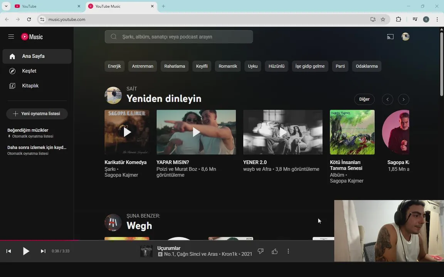The image size is (444, 277).
Task: Go back in browser history
Action: click(7, 19)
